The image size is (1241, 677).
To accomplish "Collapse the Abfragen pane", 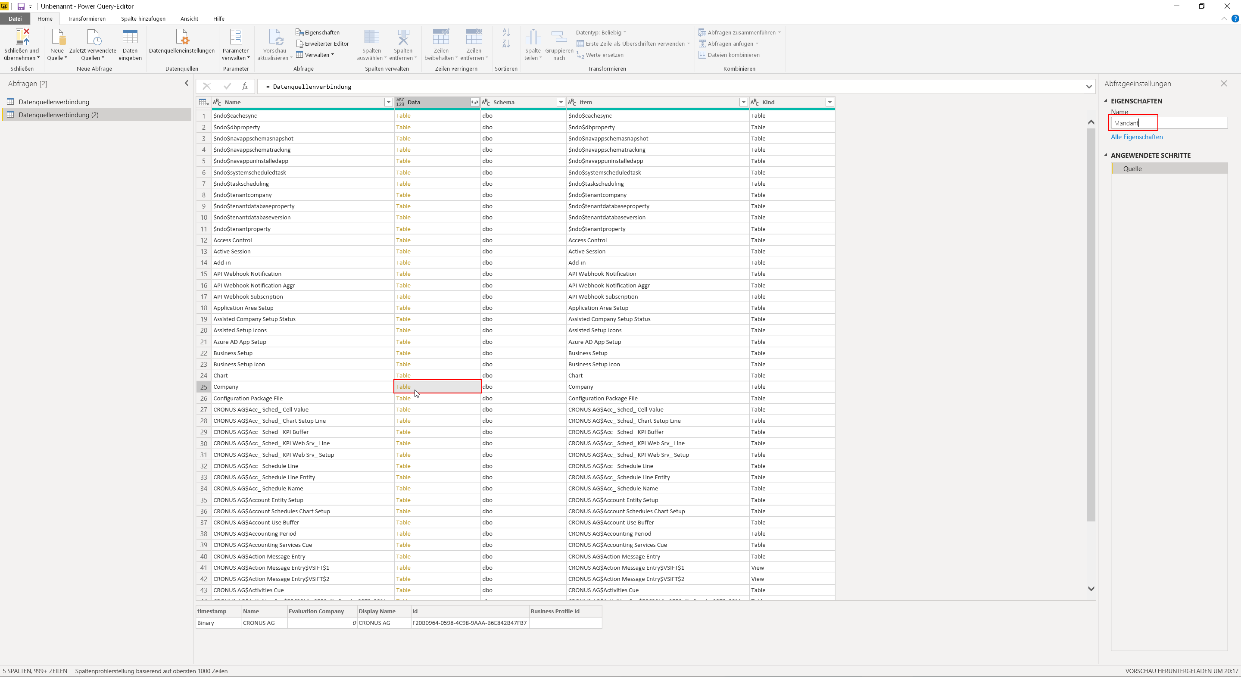I will pos(187,83).
